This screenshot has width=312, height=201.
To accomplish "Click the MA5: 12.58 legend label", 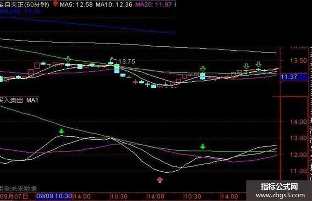I will (x=76, y=4).
